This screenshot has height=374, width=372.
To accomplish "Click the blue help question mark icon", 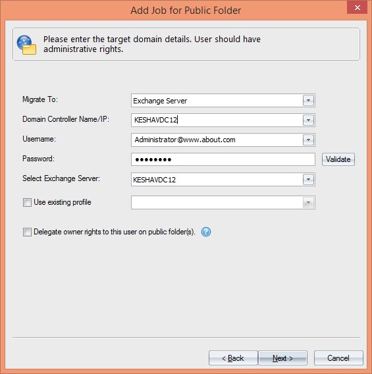I will (206, 232).
